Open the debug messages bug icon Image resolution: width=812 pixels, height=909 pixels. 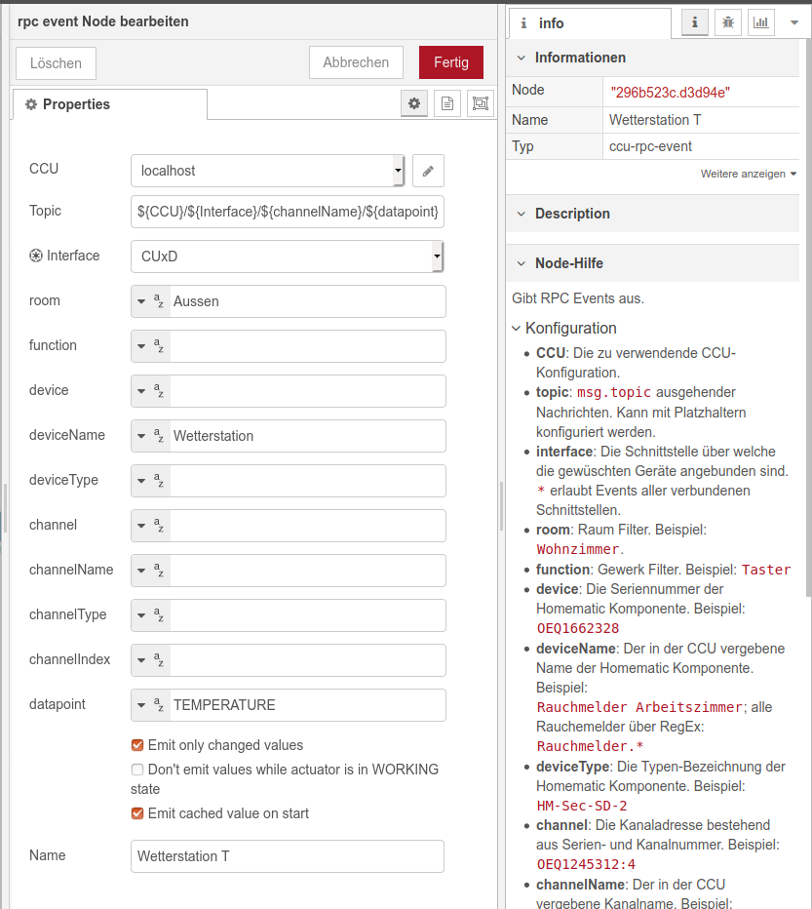click(727, 22)
